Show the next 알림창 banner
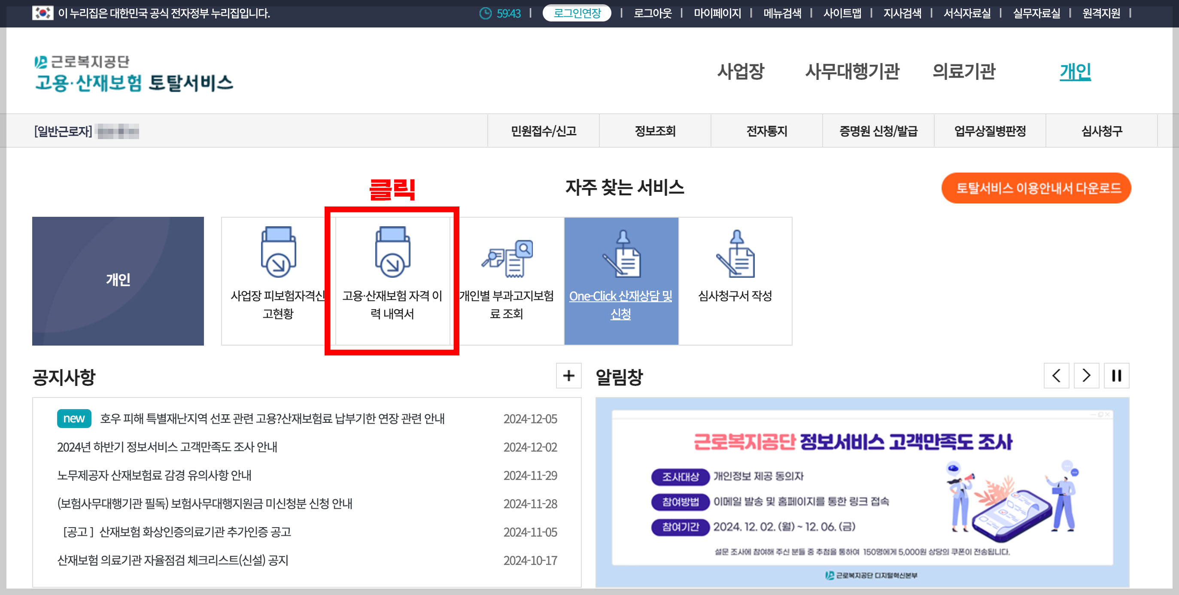Image resolution: width=1179 pixels, height=595 pixels. [1087, 376]
